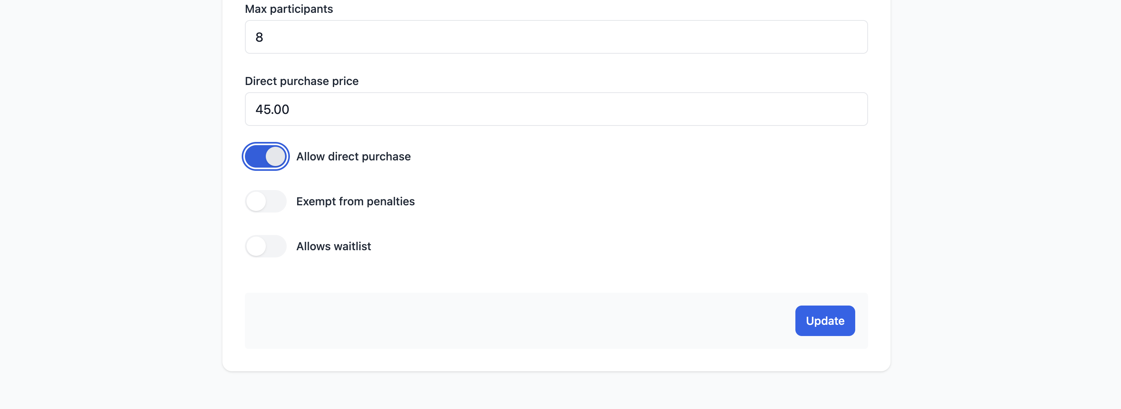Click the Exempt from penalties label text

(355, 201)
